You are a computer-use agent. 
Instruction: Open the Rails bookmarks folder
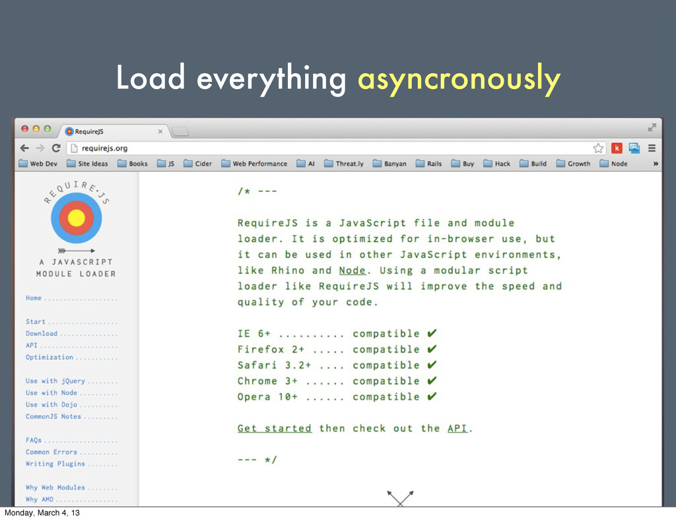[x=429, y=164]
